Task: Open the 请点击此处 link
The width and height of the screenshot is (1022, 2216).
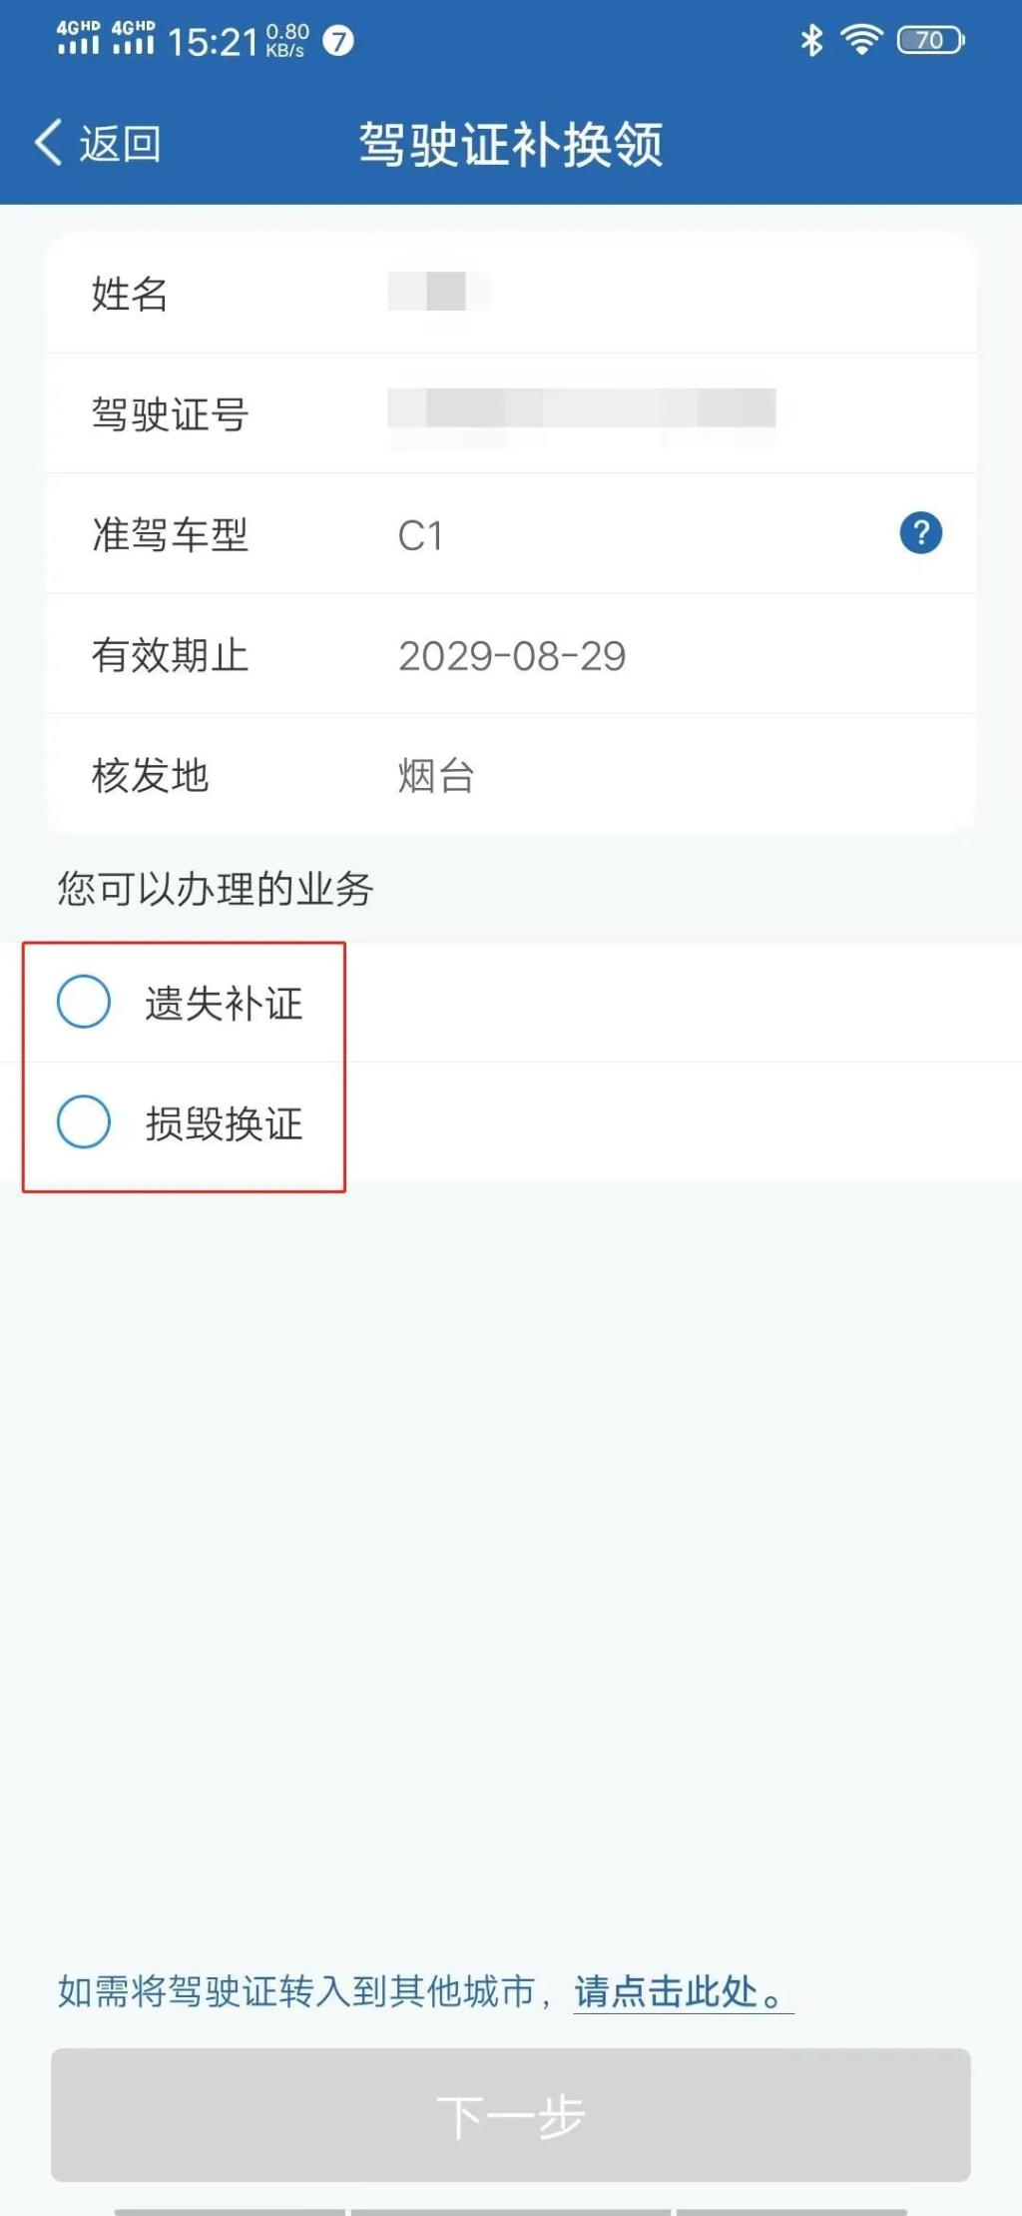Action: click(x=682, y=1990)
